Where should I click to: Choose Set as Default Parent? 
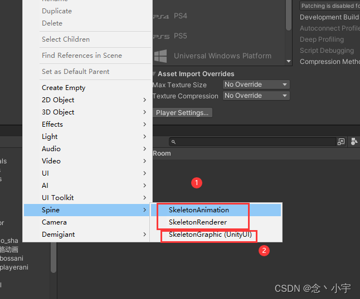tap(87, 72)
